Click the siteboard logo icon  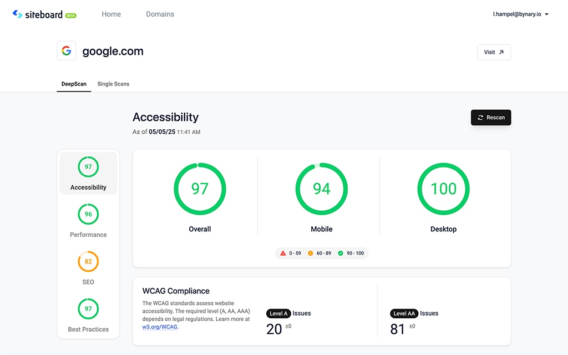point(17,14)
